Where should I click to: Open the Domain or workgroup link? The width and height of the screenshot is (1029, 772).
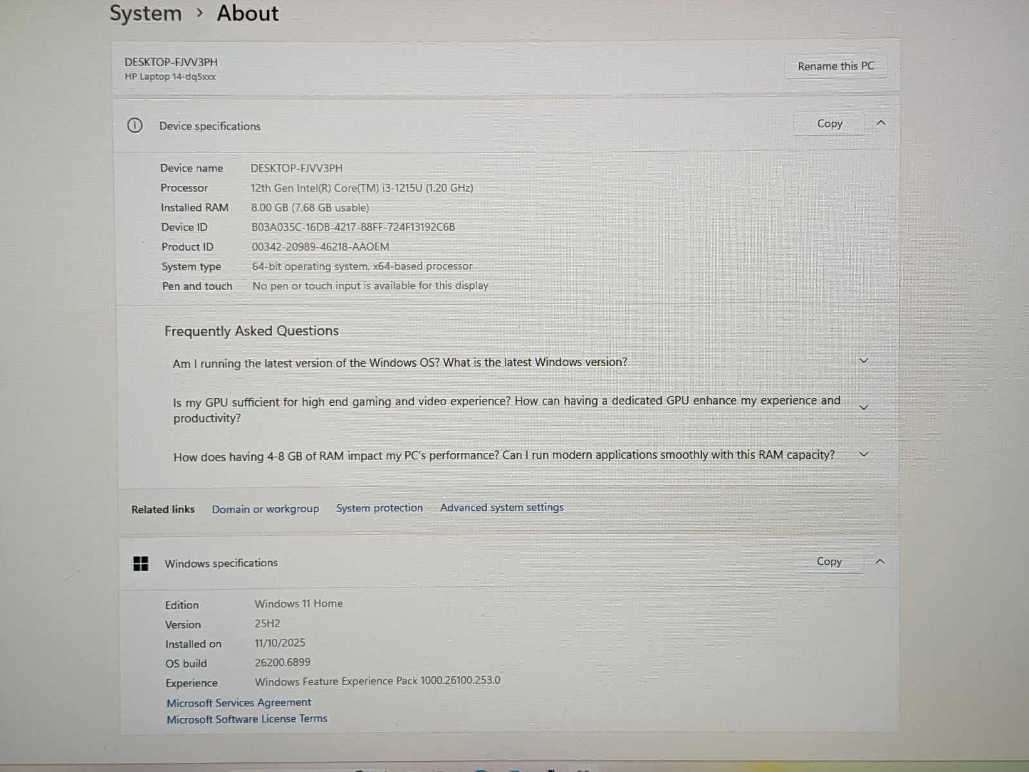pyautogui.click(x=265, y=509)
